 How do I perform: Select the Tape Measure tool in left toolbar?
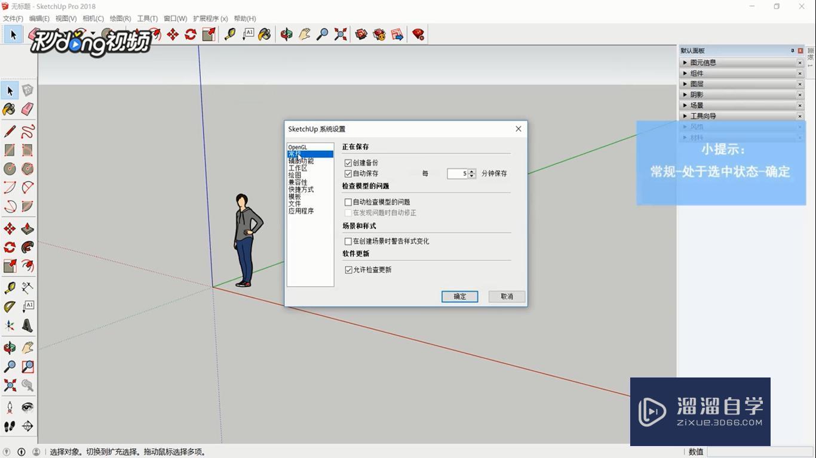(x=10, y=288)
